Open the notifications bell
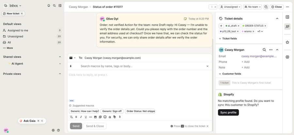This screenshot has width=294, height=135. 49,6
